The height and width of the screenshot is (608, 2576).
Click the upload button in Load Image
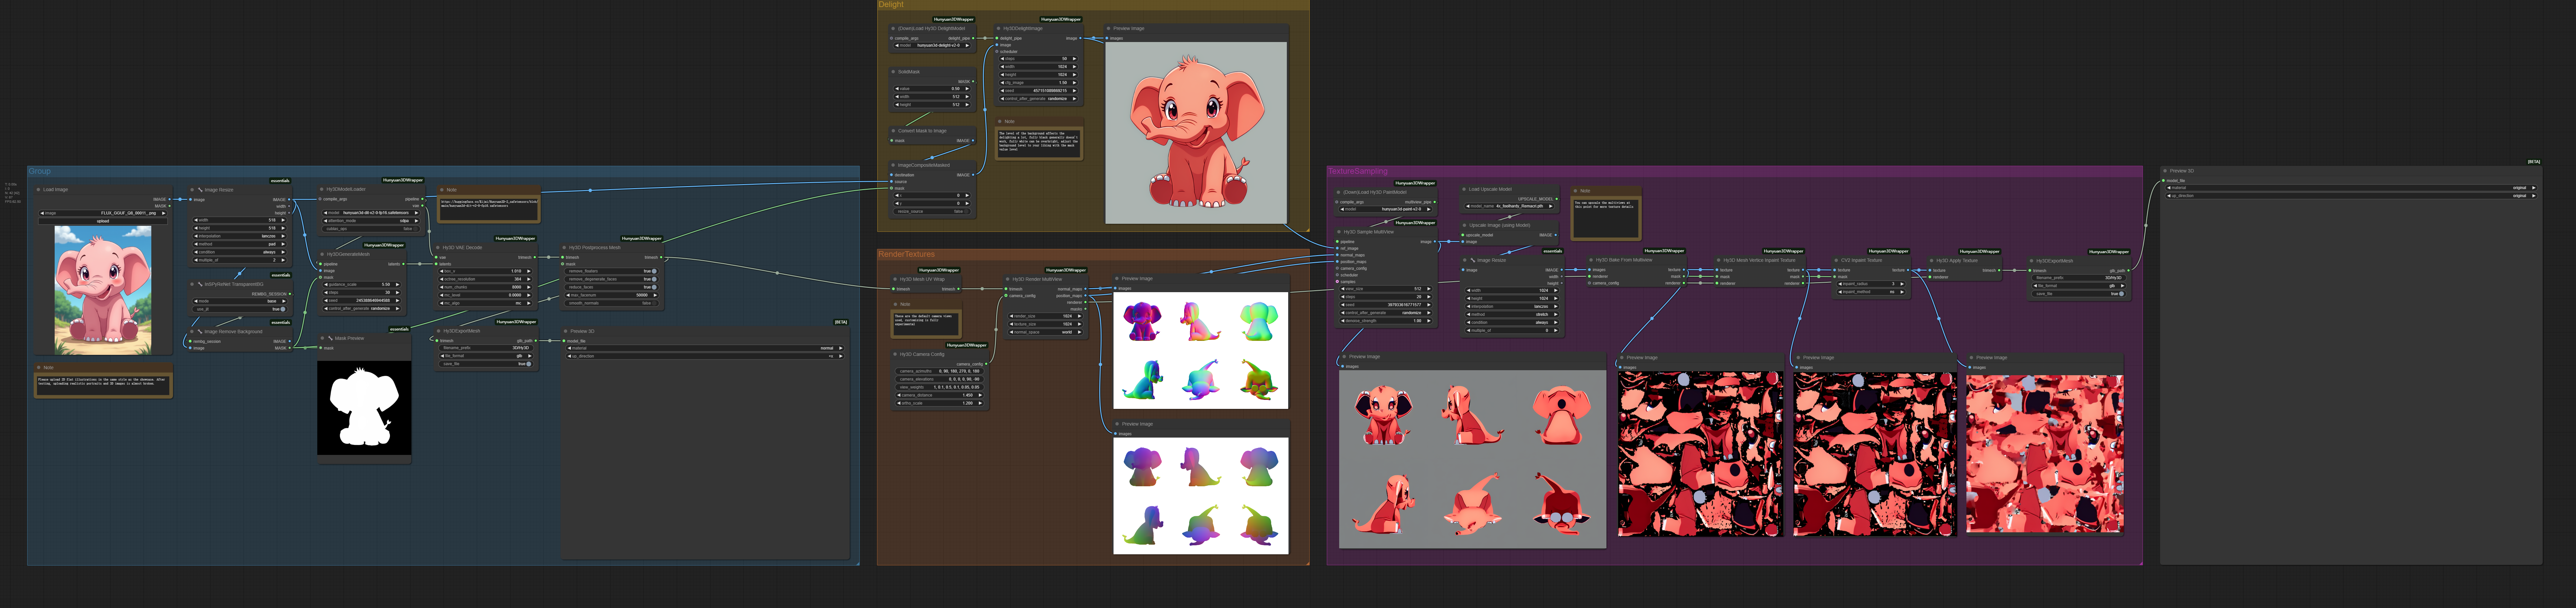pyautogui.click(x=103, y=221)
